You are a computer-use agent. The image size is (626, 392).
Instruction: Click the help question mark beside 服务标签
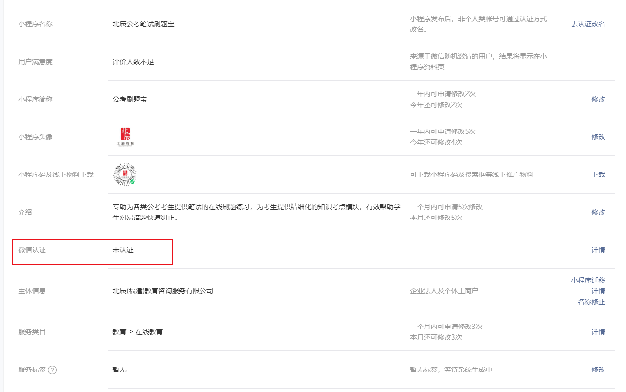pos(52,370)
